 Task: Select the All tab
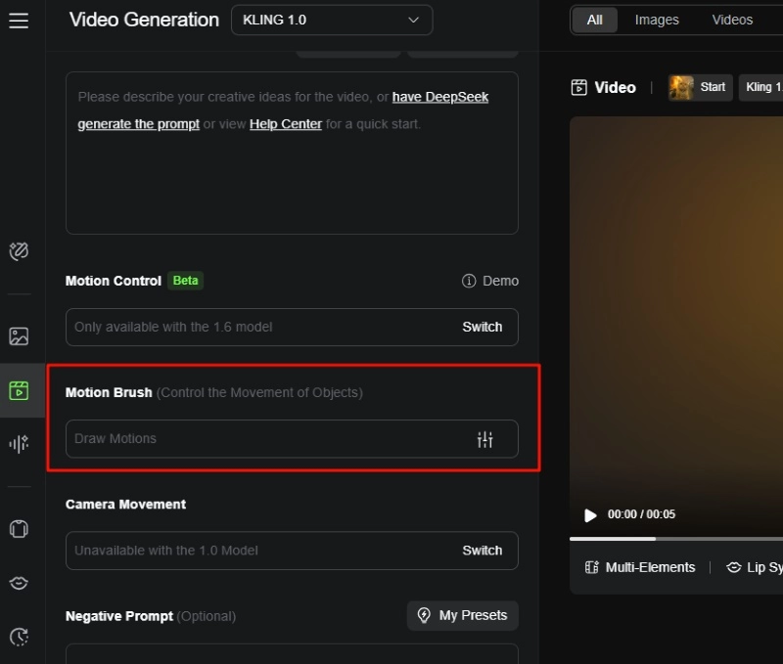[594, 19]
